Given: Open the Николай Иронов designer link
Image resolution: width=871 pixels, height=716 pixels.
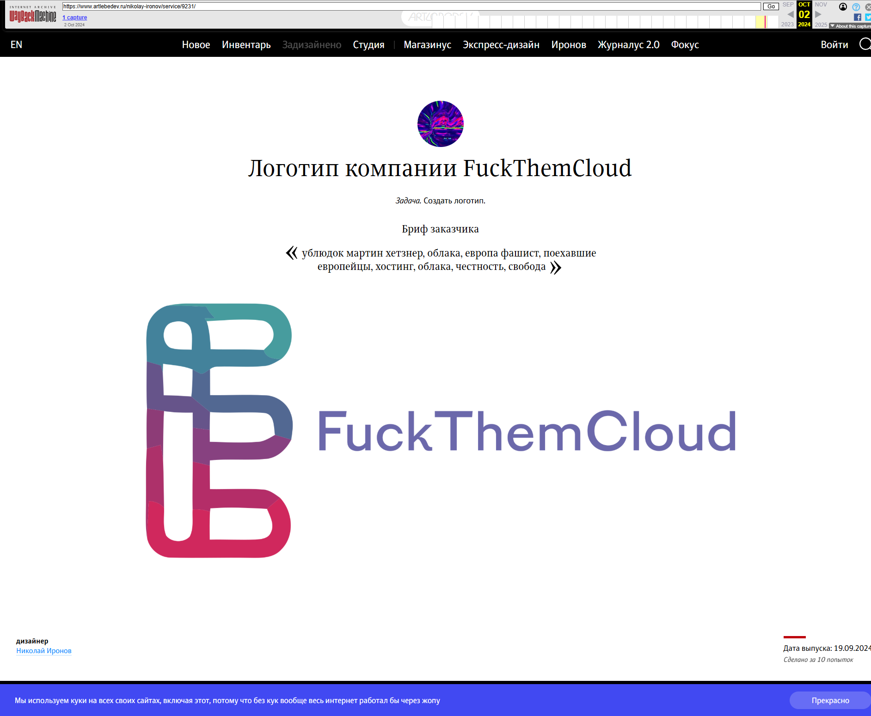Looking at the screenshot, I should point(44,651).
